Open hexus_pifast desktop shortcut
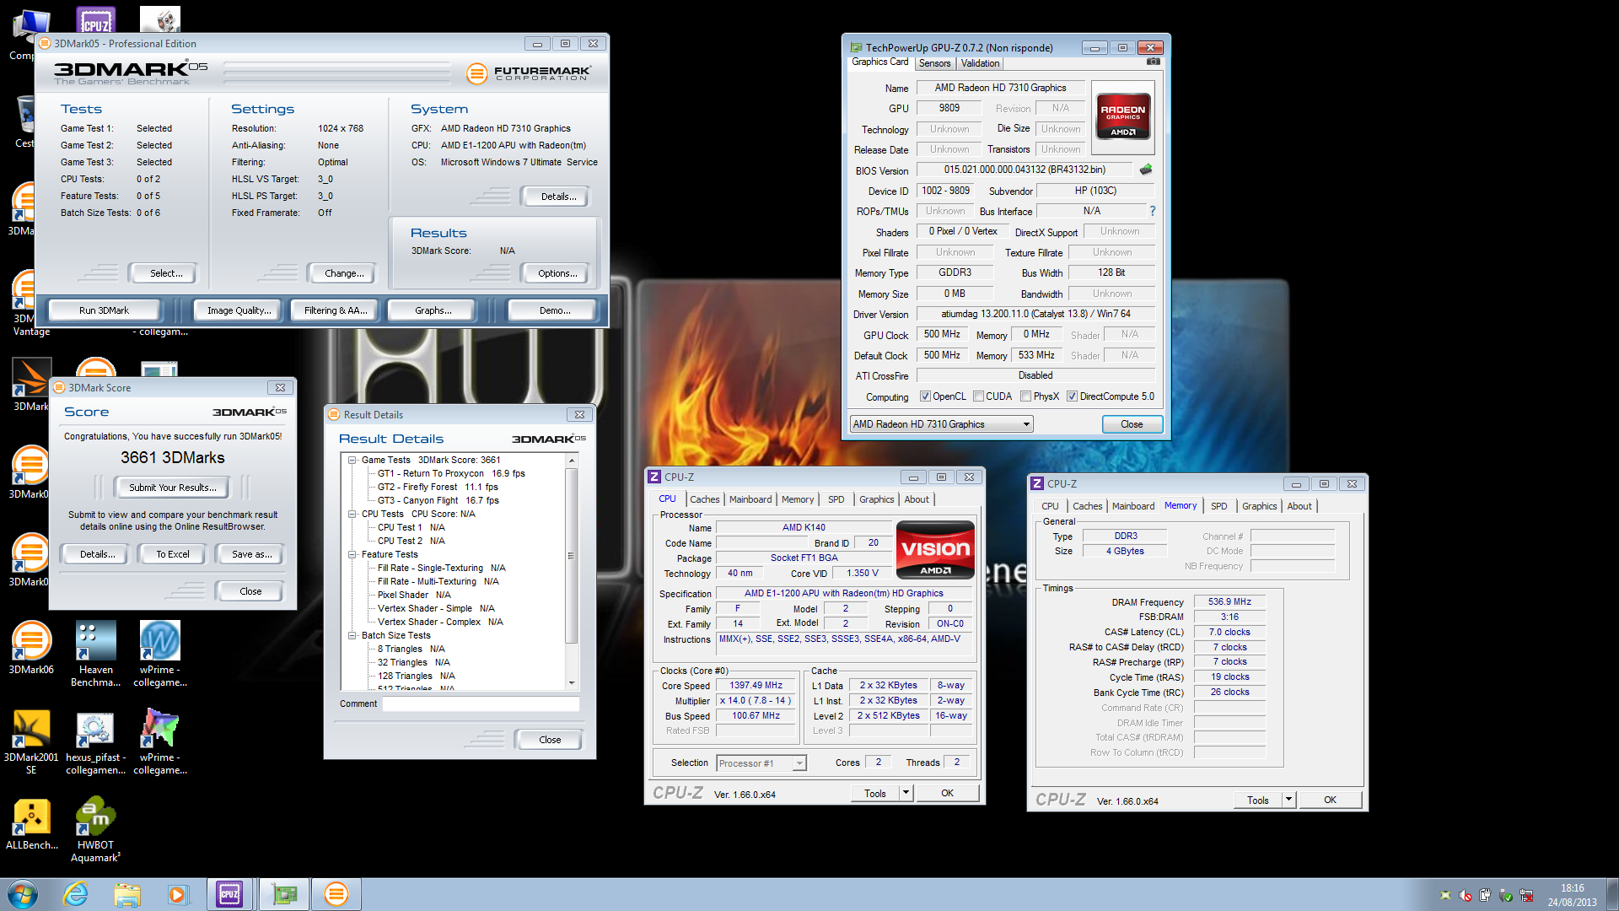 [95, 741]
